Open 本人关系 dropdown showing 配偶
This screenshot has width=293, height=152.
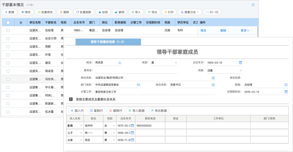(75, 126)
